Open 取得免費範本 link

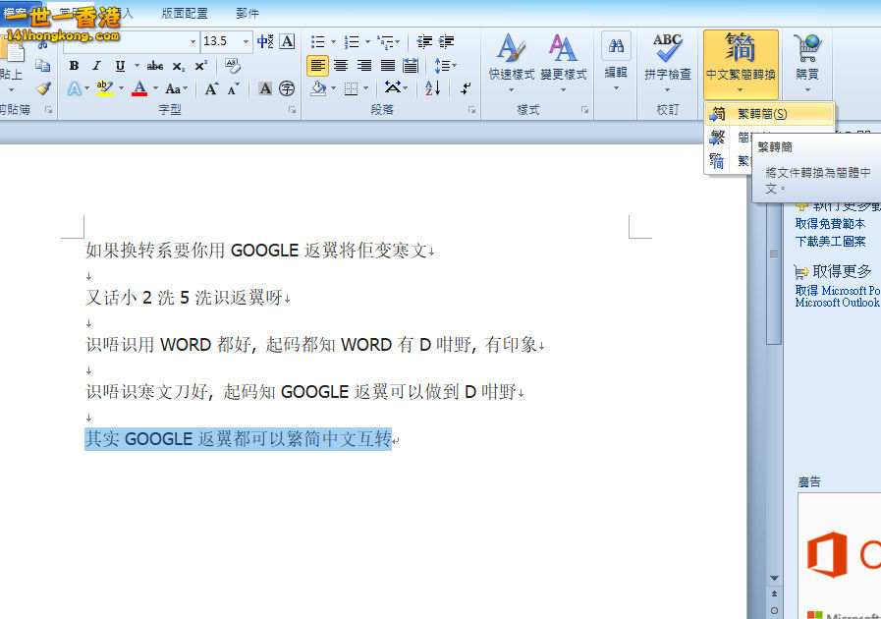pyautogui.click(x=830, y=224)
